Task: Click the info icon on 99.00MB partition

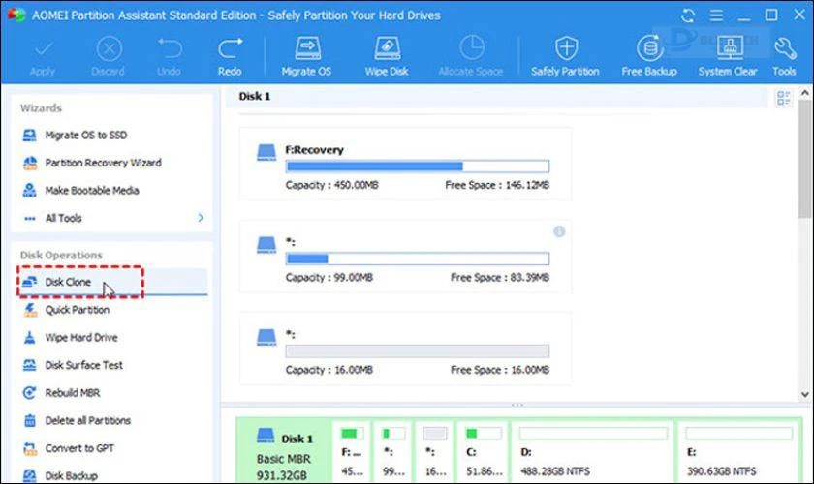Action: click(x=559, y=231)
